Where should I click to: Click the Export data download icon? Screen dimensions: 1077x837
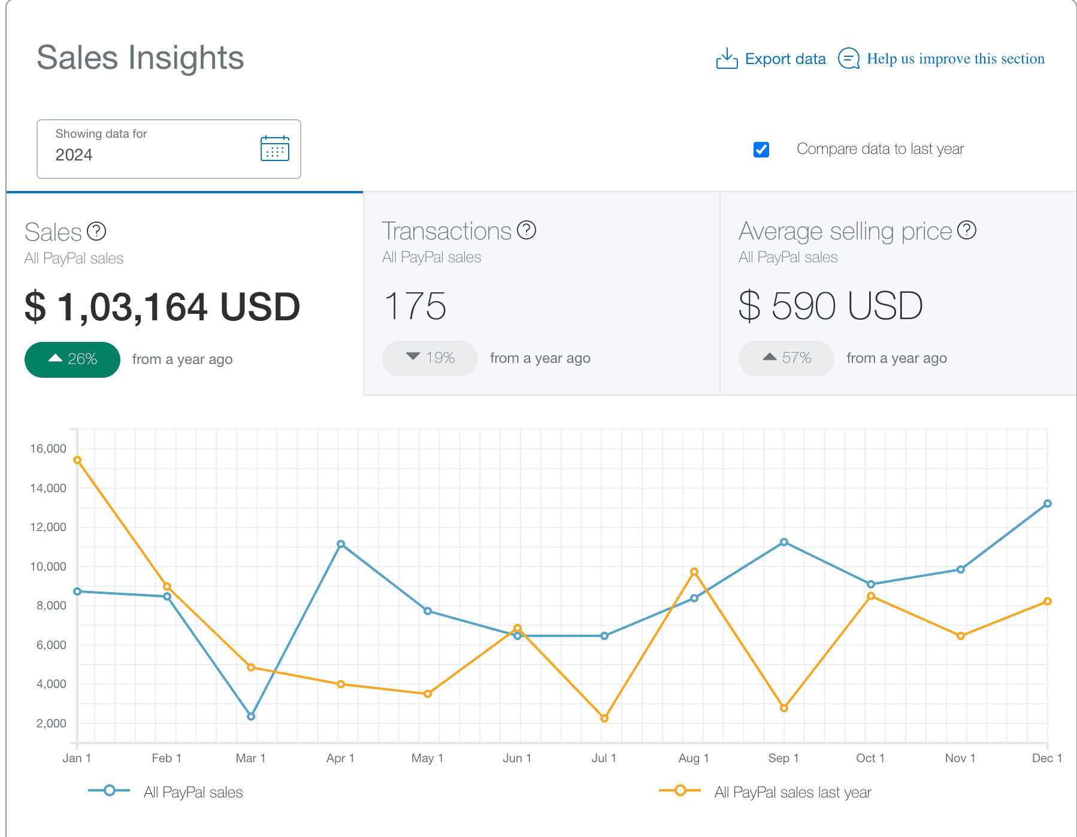click(727, 58)
